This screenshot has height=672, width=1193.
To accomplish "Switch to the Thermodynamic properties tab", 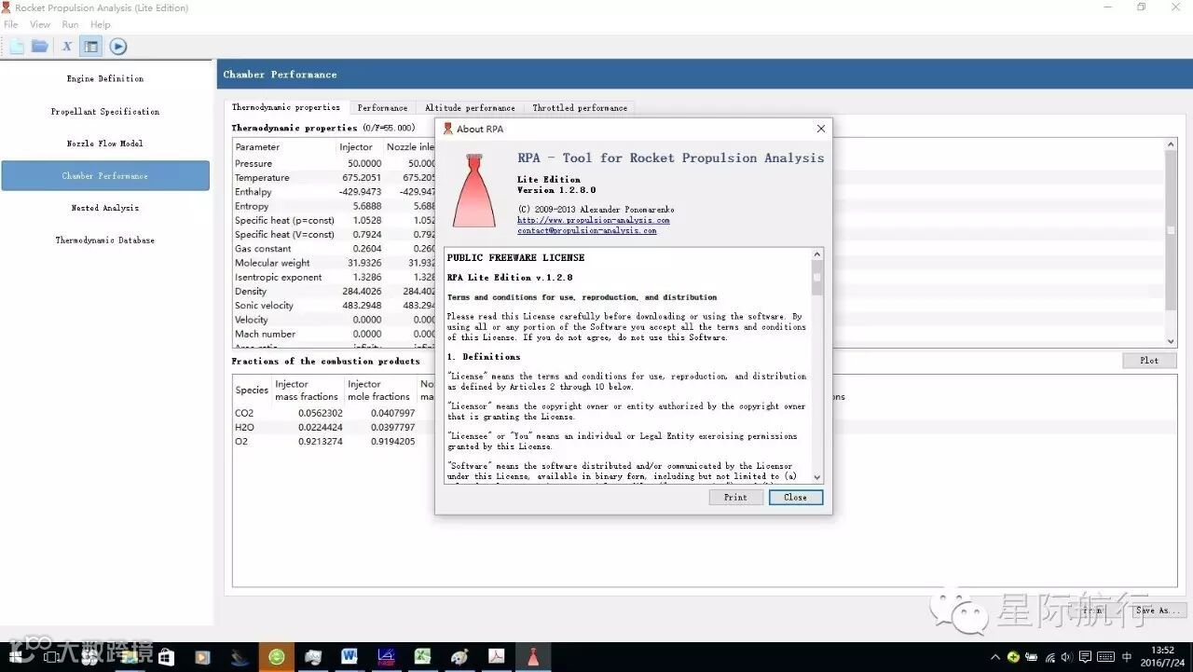I will tap(286, 107).
